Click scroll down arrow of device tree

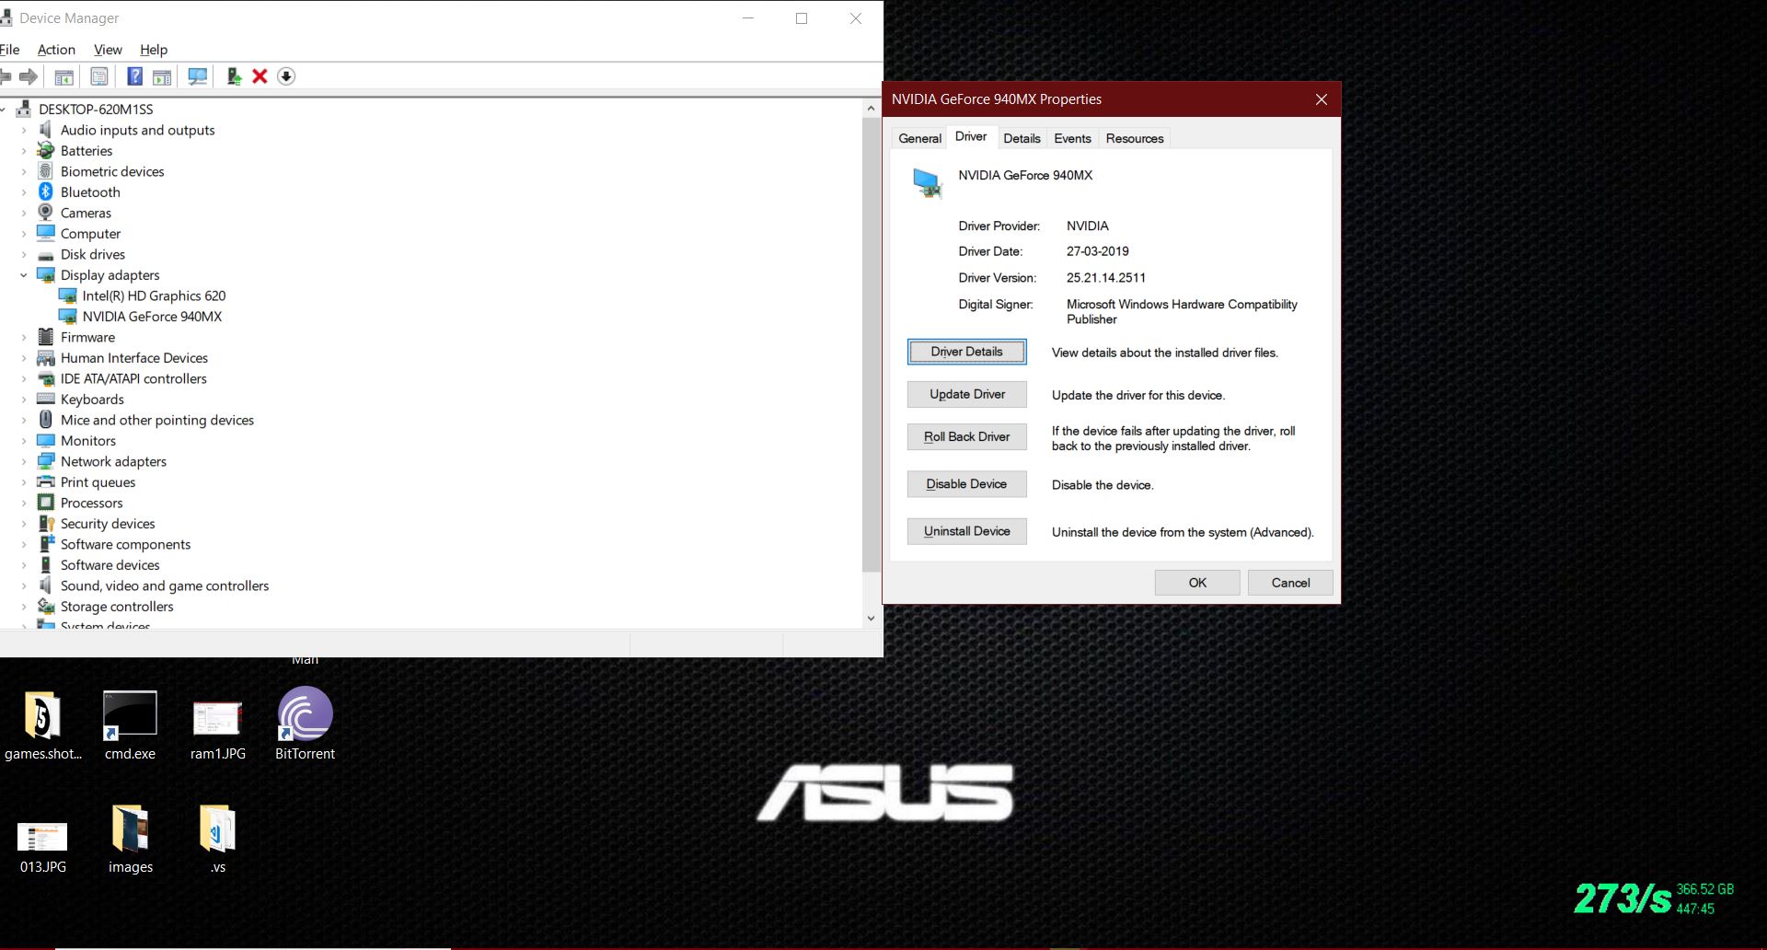[x=871, y=619]
